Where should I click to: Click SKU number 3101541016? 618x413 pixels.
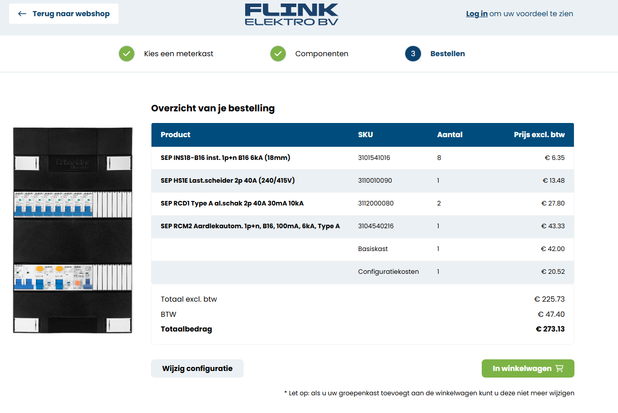click(x=374, y=158)
